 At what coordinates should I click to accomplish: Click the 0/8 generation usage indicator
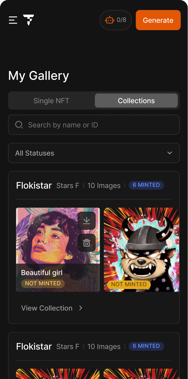click(x=116, y=20)
